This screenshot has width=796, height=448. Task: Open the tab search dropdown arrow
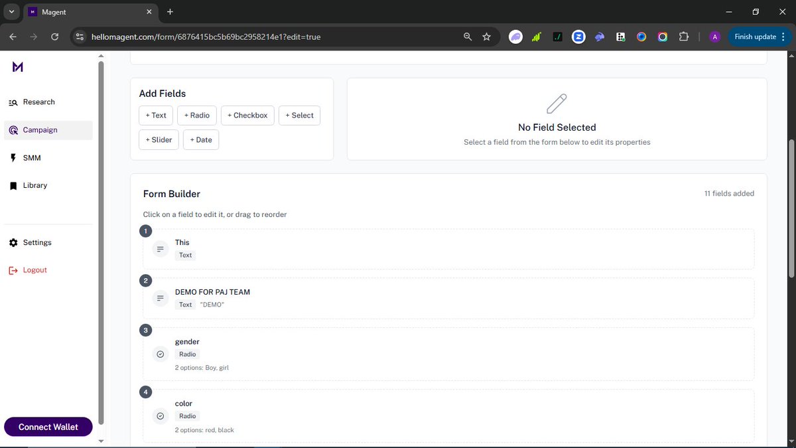tap(11, 12)
